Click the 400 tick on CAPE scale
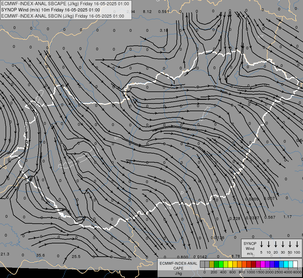The width and height of the screenshot is (303, 278). click(223, 272)
